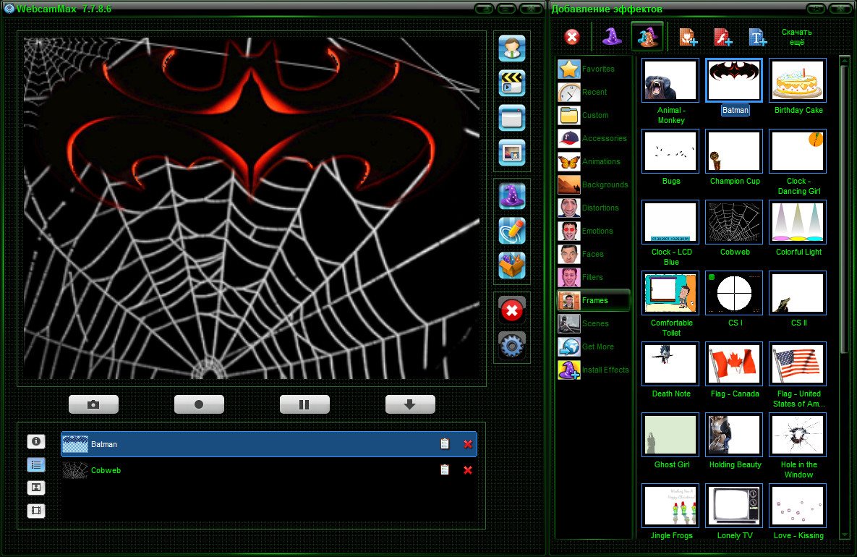Screen dimensions: 857x557
Task: Take a snapshot with the camera button
Action: tap(93, 404)
